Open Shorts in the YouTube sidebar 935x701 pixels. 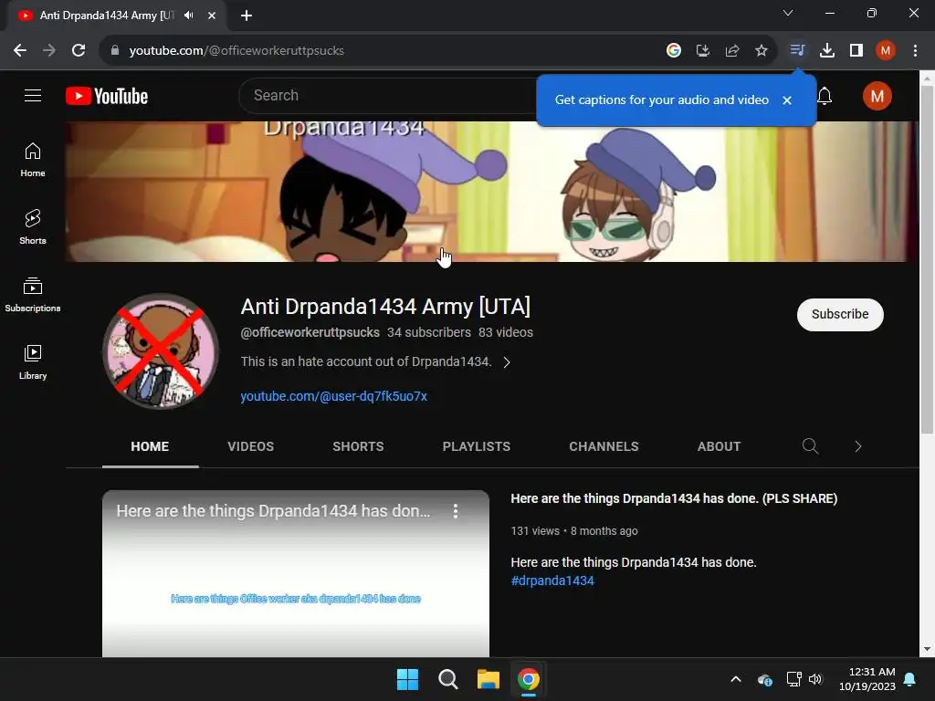point(33,227)
